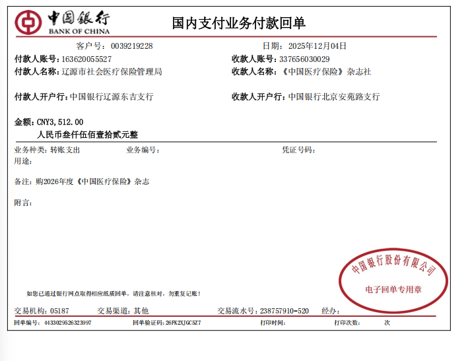Select transaction serial number 238757910-520

point(284,310)
